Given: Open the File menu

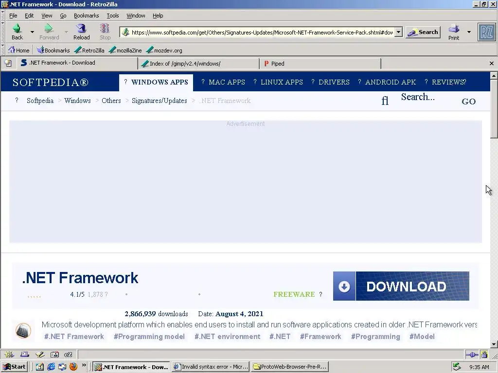Looking at the screenshot, I should tap(13, 16).
